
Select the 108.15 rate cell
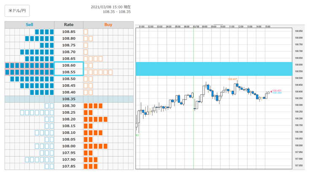(69, 126)
